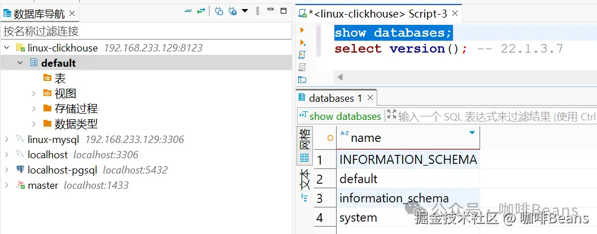
Task: Close the databases 1 result tab
Action: (x=370, y=98)
